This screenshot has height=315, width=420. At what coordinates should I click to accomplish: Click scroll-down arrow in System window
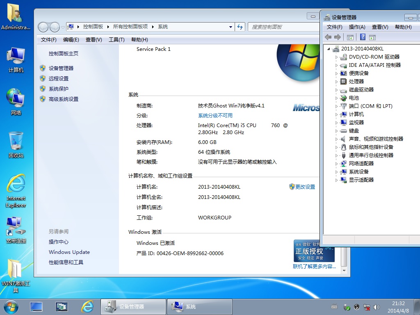[344, 271]
